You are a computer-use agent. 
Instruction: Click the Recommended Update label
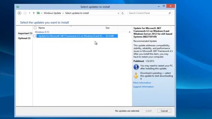(145, 41)
